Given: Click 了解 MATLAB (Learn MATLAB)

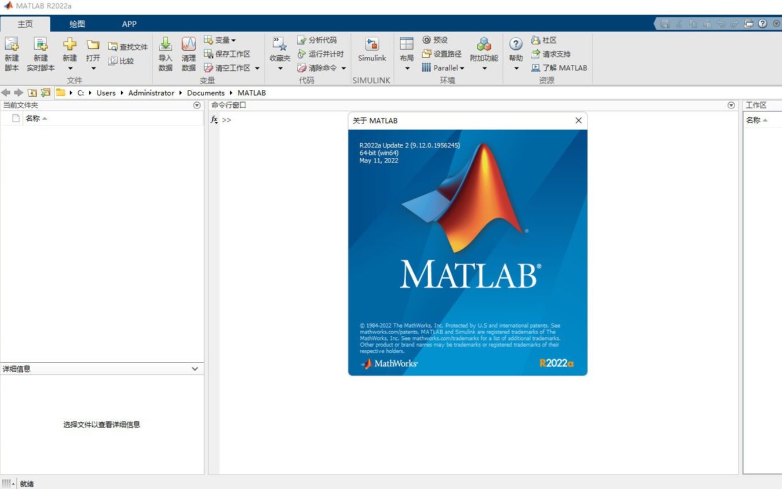Looking at the screenshot, I should 559,68.
